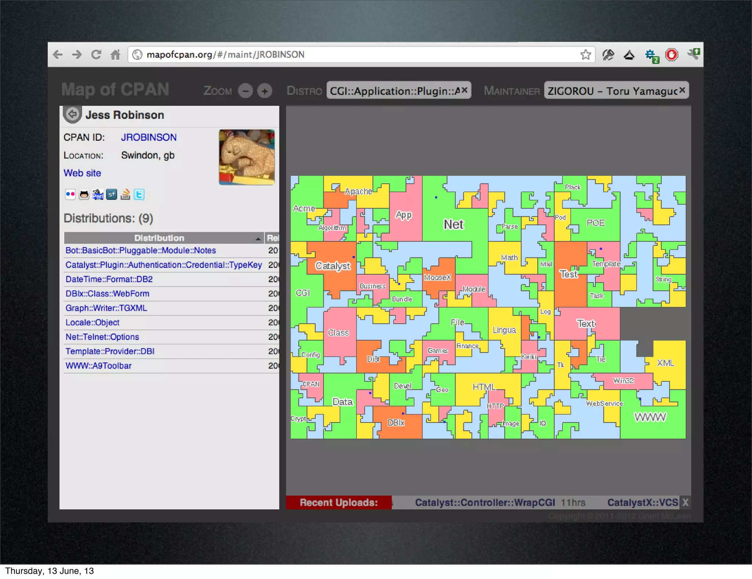Click the Catalyst region on the map
The height and width of the screenshot is (579, 752).
333,265
